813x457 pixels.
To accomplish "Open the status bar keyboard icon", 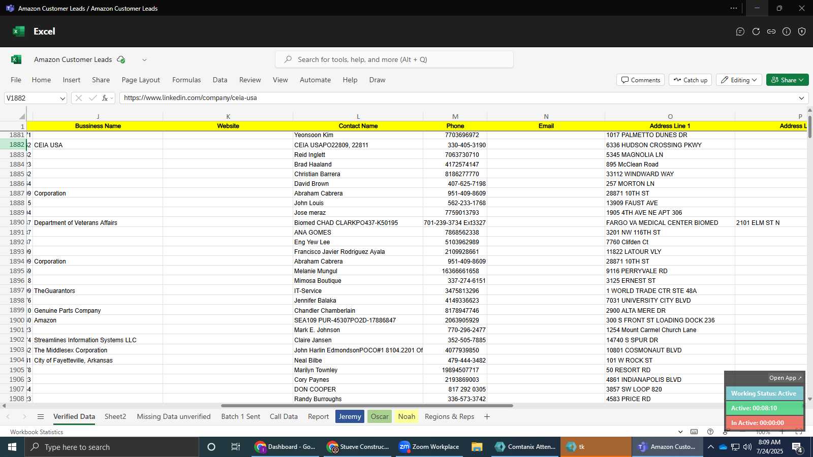I will coord(694,432).
